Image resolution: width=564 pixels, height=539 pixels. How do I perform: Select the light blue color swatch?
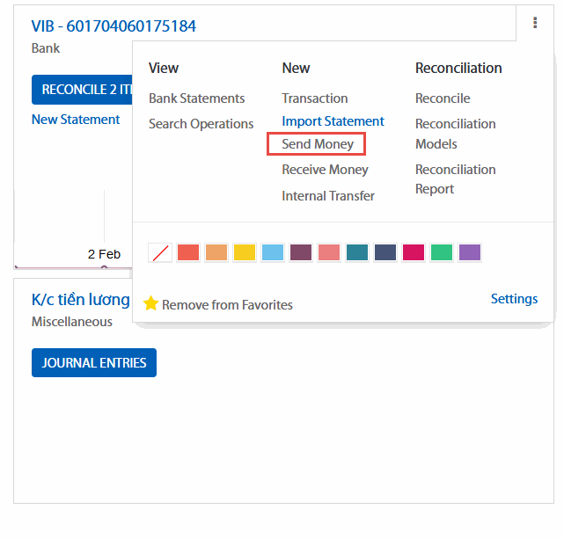point(273,253)
